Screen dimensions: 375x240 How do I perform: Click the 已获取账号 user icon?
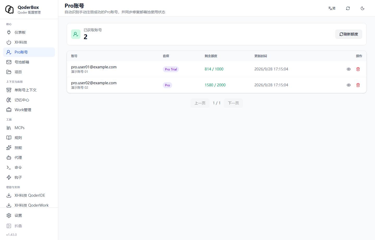(76, 34)
